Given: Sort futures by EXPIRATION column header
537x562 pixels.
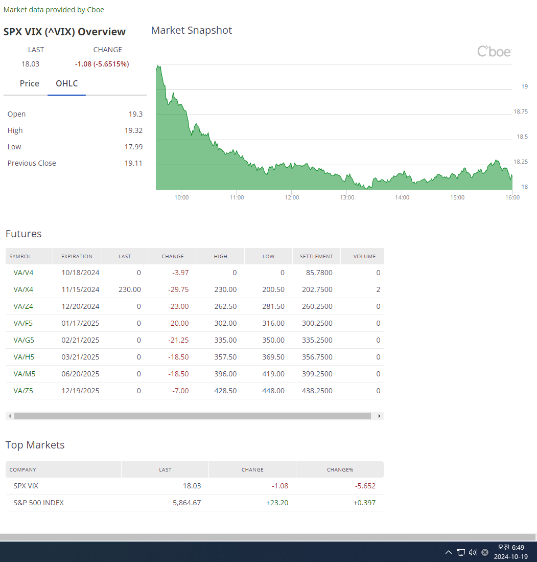Looking at the screenshot, I should click(77, 257).
